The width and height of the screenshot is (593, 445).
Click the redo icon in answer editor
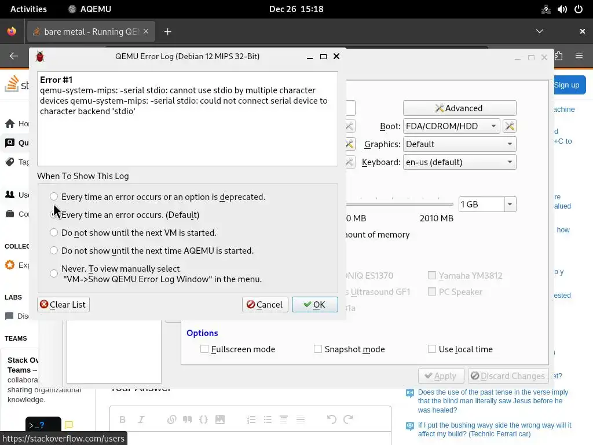point(348,420)
